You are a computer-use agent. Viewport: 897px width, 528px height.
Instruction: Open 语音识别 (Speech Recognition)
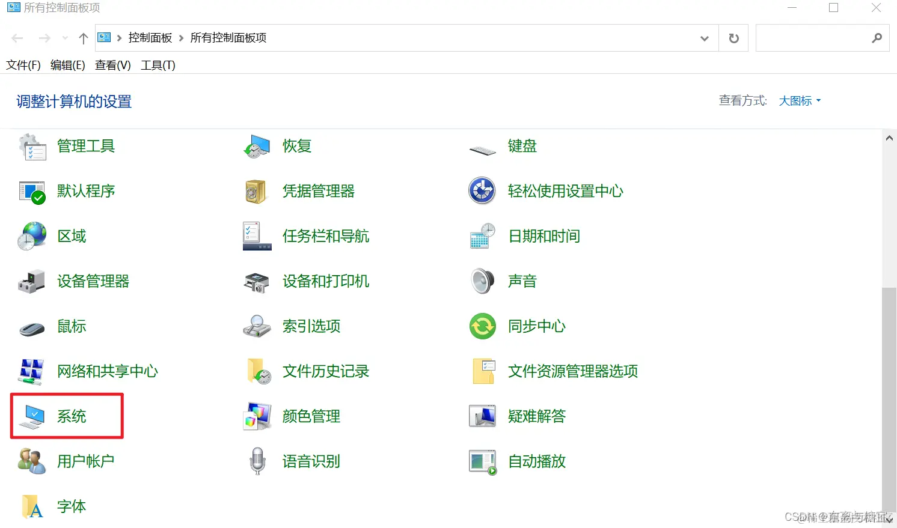(311, 461)
